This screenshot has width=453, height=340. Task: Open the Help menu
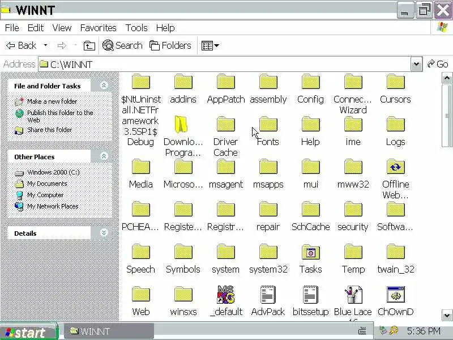pos(165,28)
